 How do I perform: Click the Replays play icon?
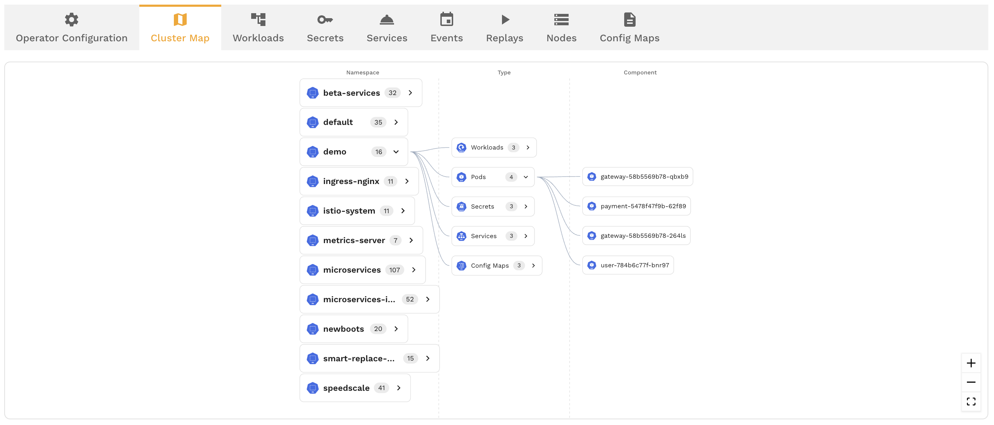point(504,19)
